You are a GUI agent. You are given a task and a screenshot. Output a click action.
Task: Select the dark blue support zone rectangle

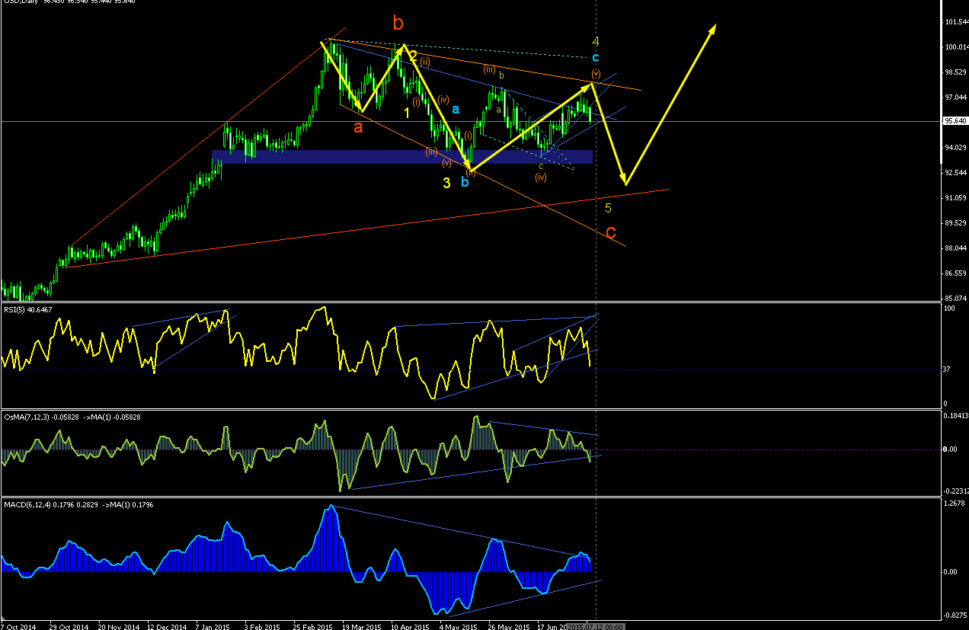pos(402,156)
